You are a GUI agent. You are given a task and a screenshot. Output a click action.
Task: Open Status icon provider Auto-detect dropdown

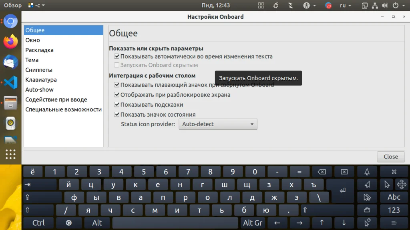pos(218,124)
